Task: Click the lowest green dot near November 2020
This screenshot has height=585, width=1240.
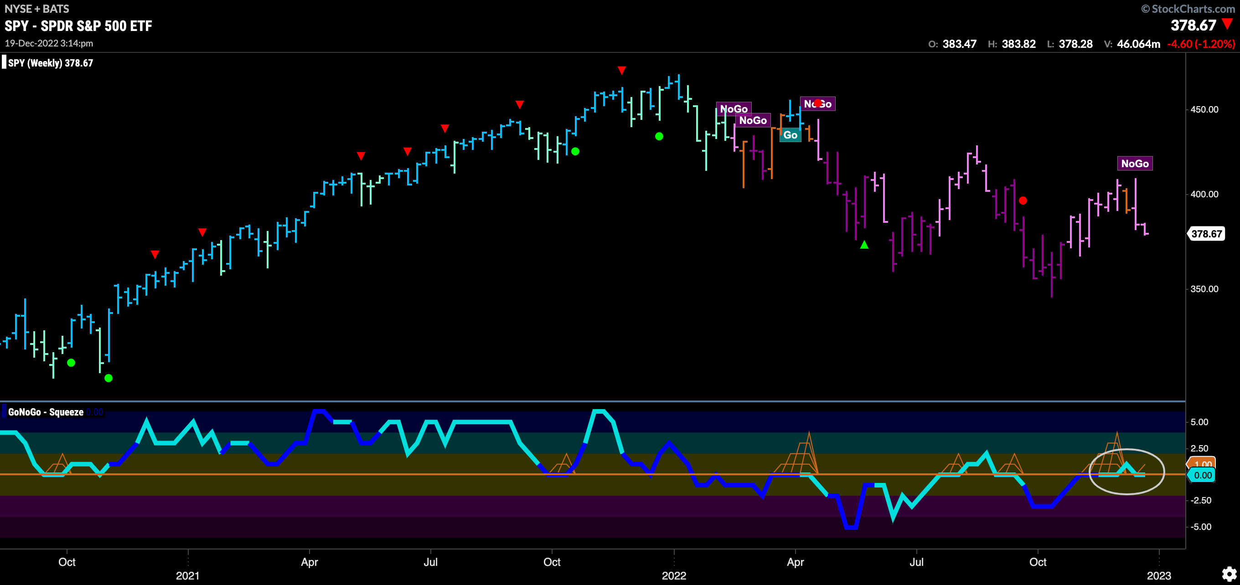Action: pyautogui.click(x=108, y=378)
